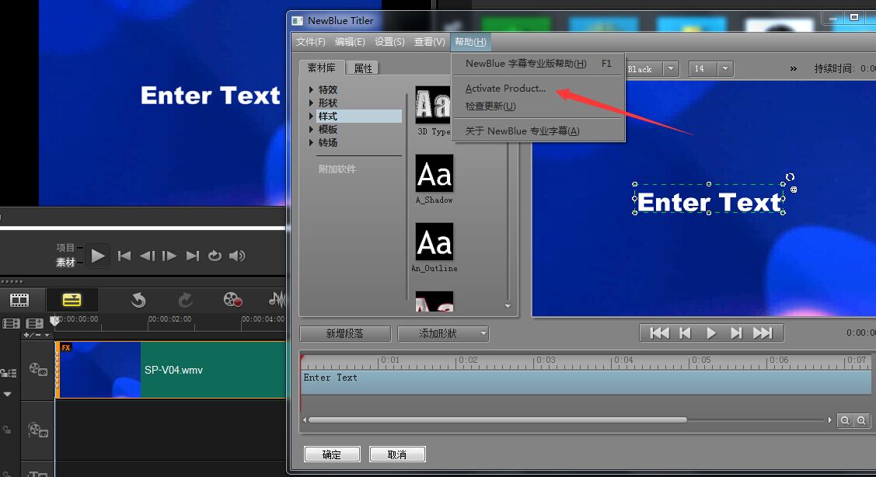Click the volume speaker icon
876x477 pixels.
237,256
